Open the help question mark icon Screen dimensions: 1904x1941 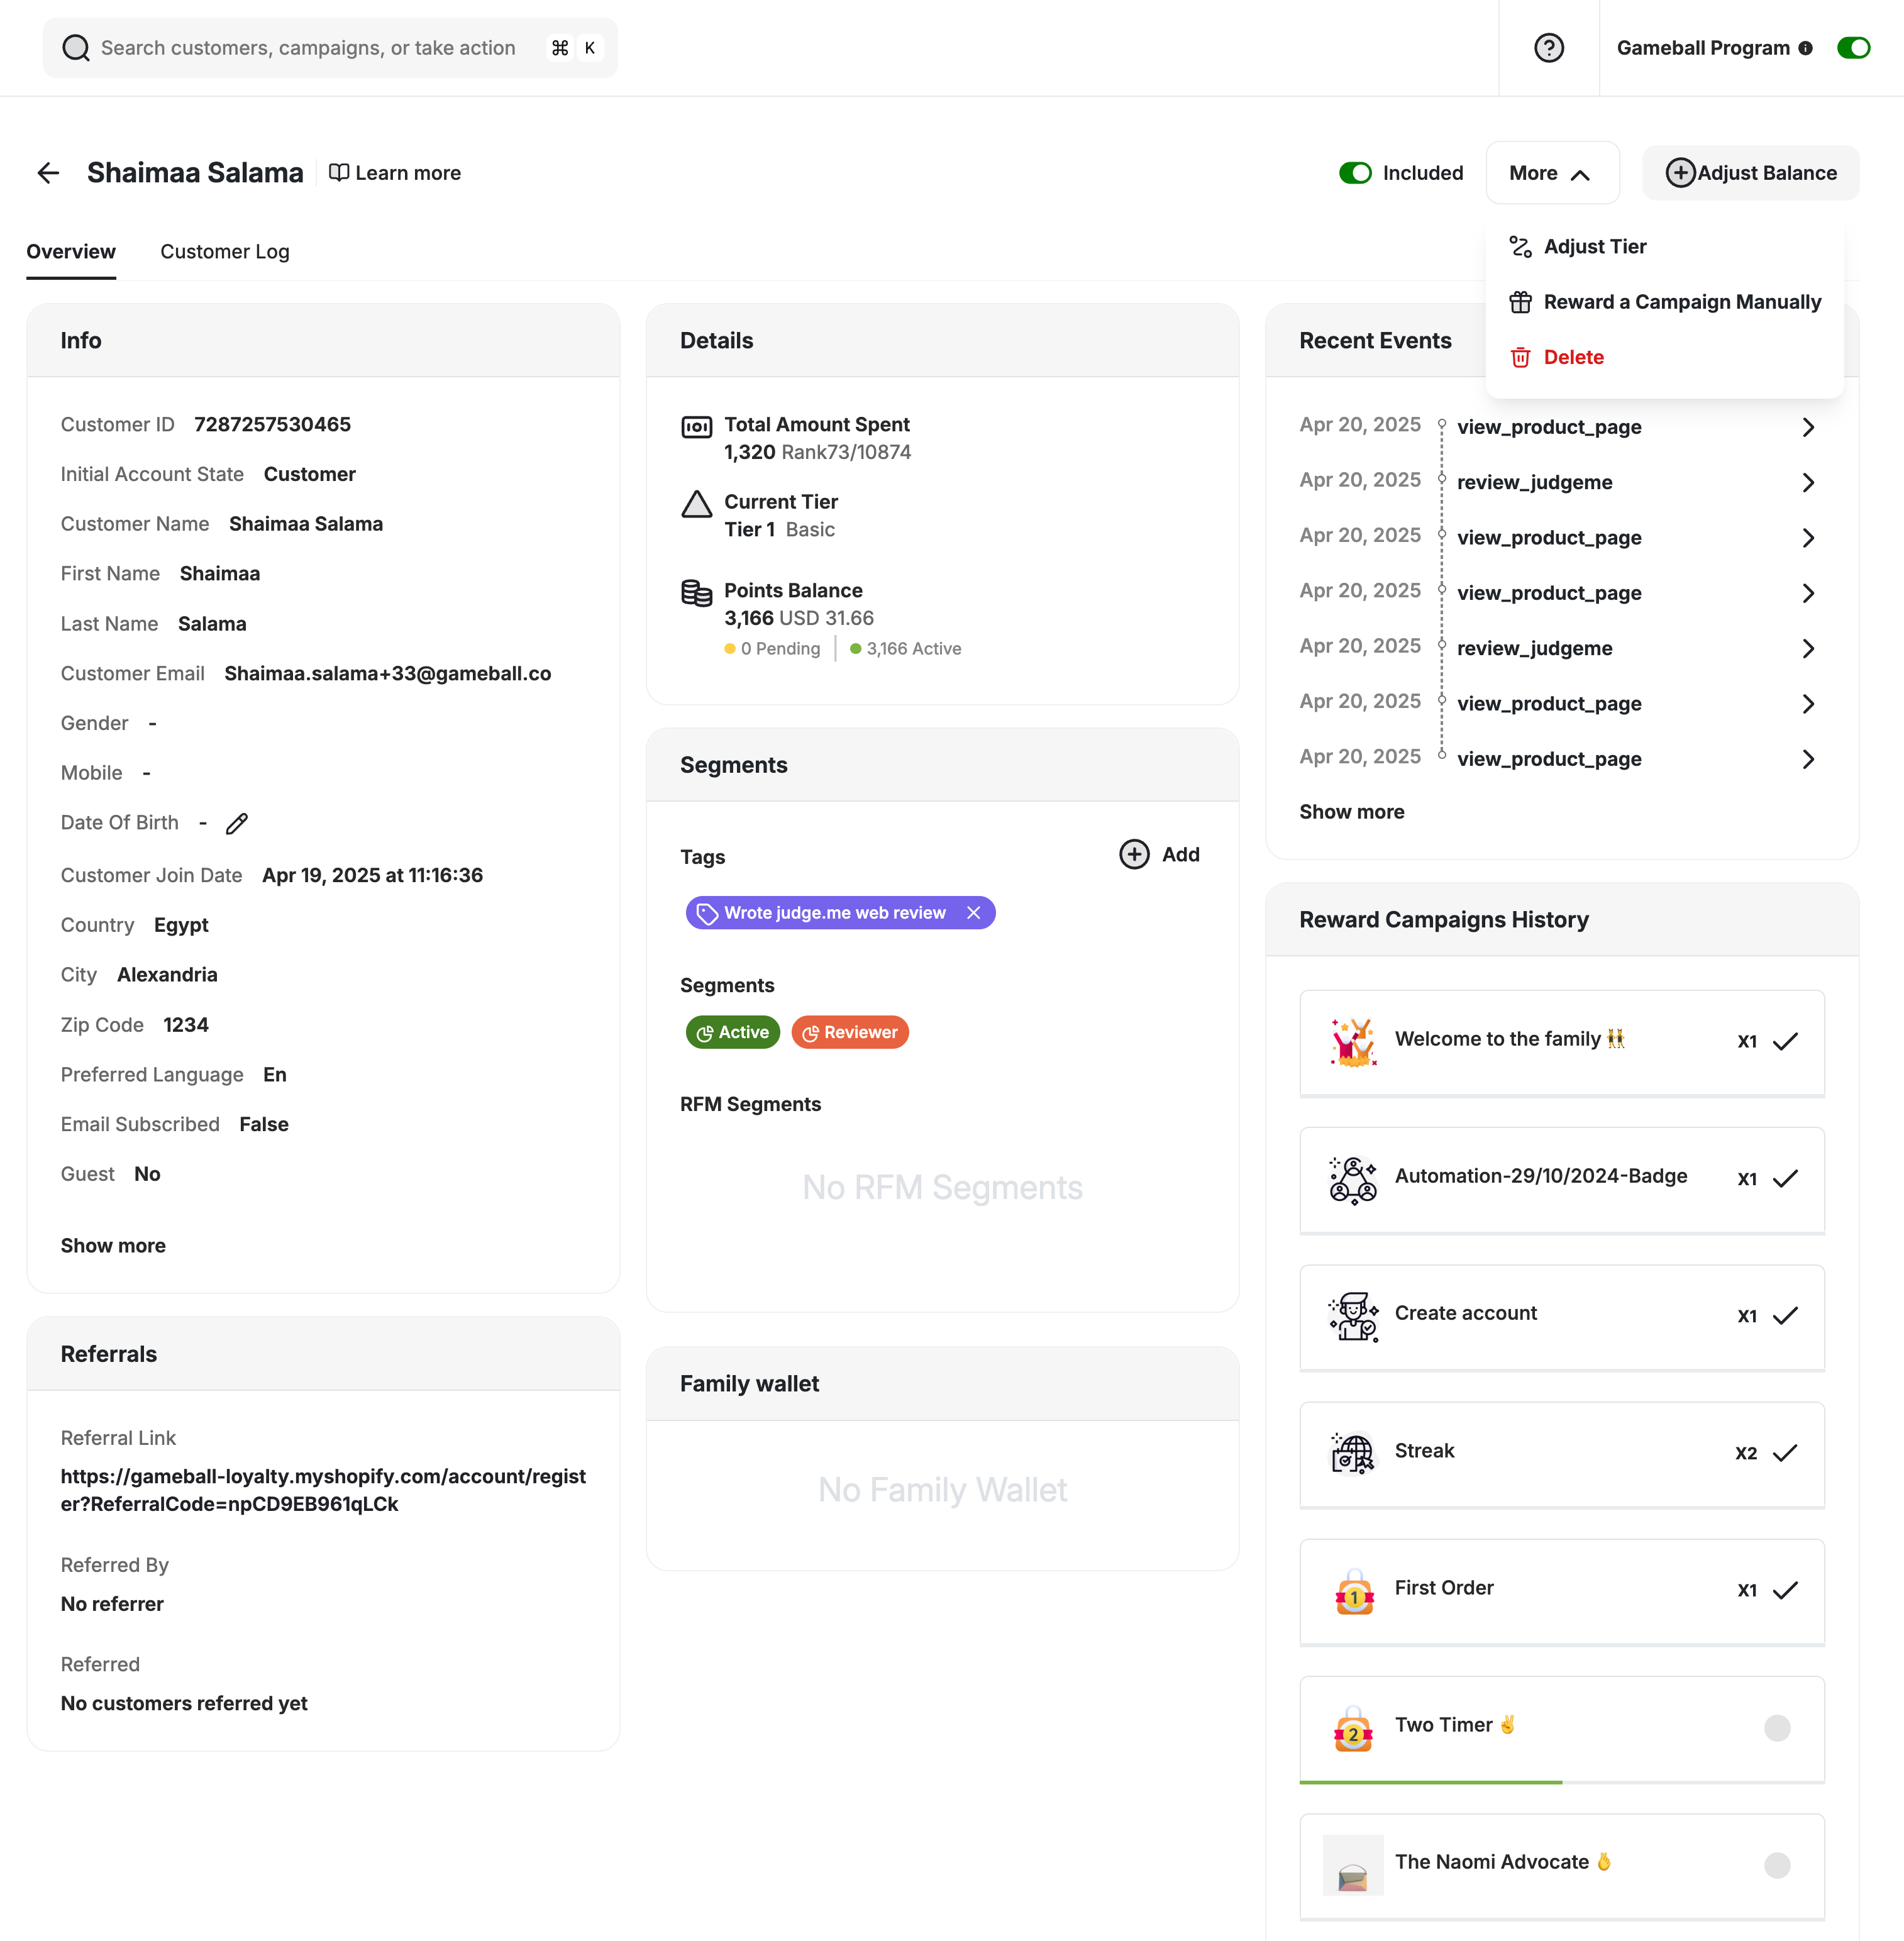(1548, 47)
